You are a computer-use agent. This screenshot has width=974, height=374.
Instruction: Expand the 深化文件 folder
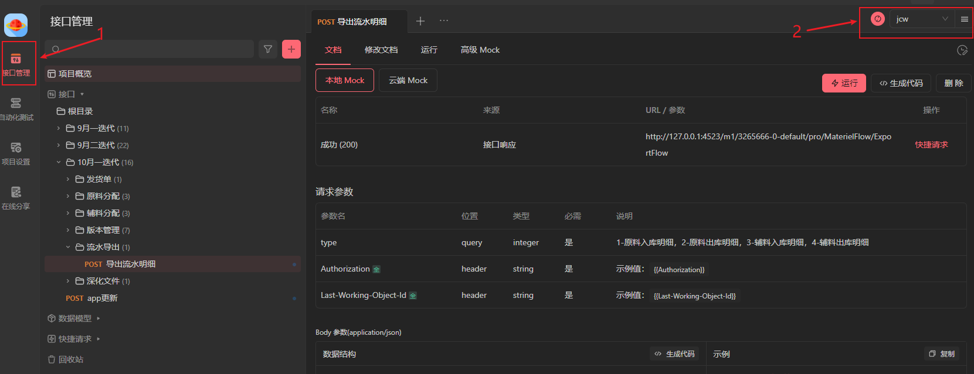68,281
